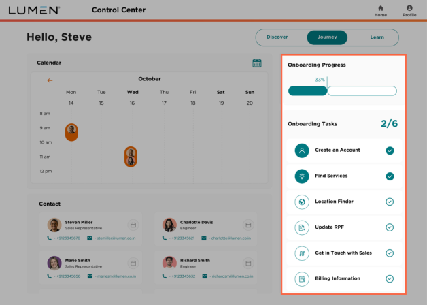427x305 pixels.
Task: Open the Billing Information document icon
Action: [x=302, y=279]
